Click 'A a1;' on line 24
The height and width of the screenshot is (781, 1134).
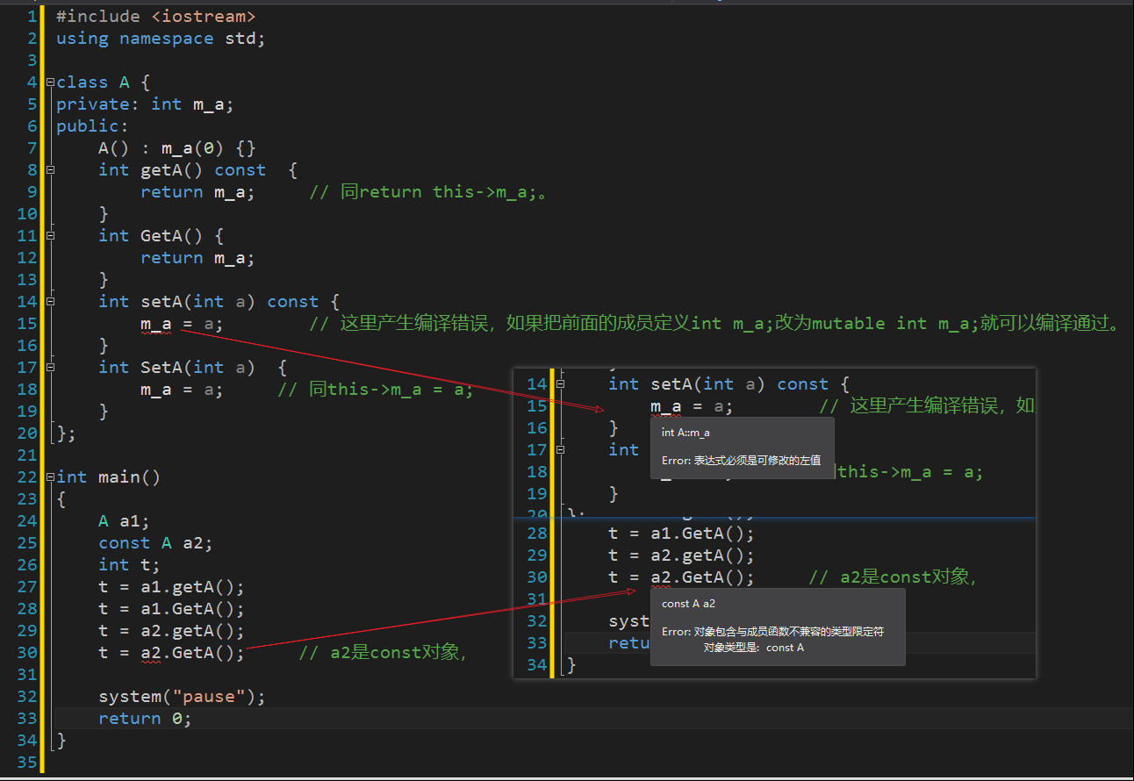(124, 520)
